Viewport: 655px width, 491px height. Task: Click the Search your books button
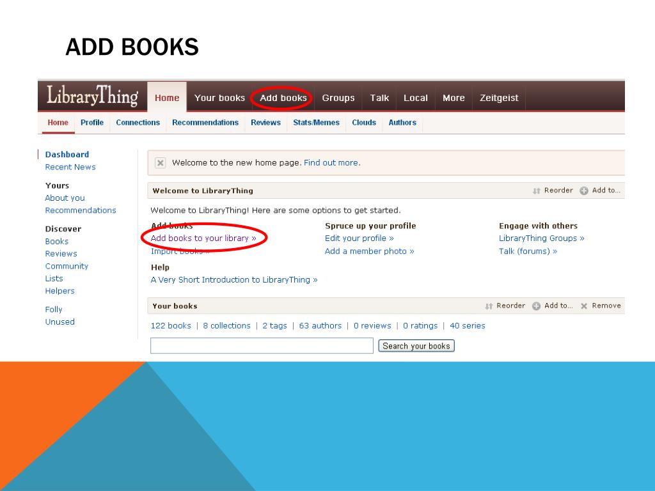(416, 346)
